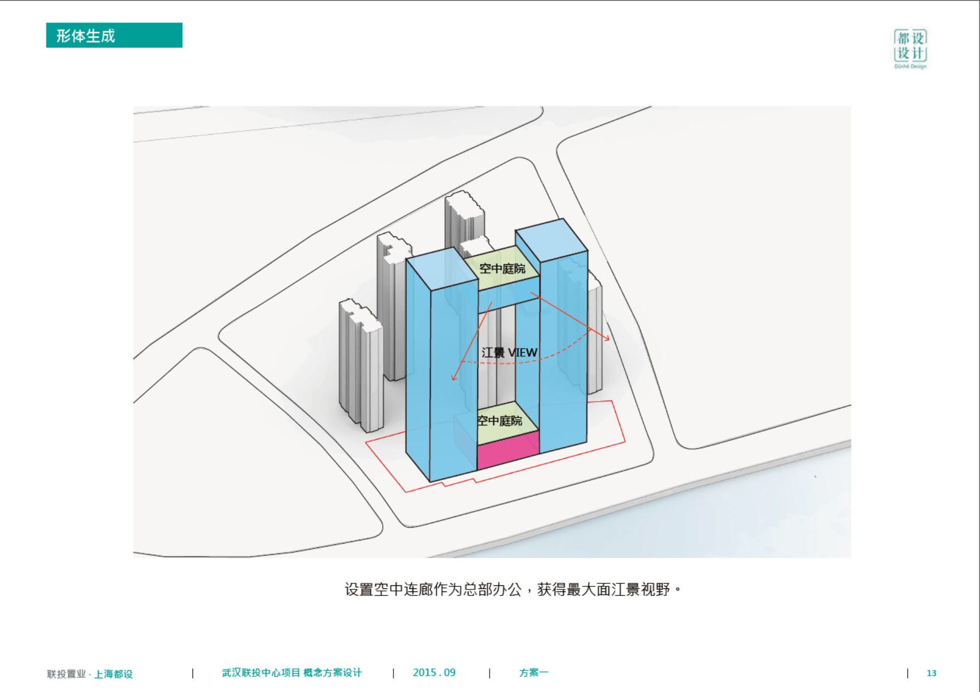Click the blue sky-bridge connecting the towers
This screenshot has height=692, width=980.
(x=508, y=296)
